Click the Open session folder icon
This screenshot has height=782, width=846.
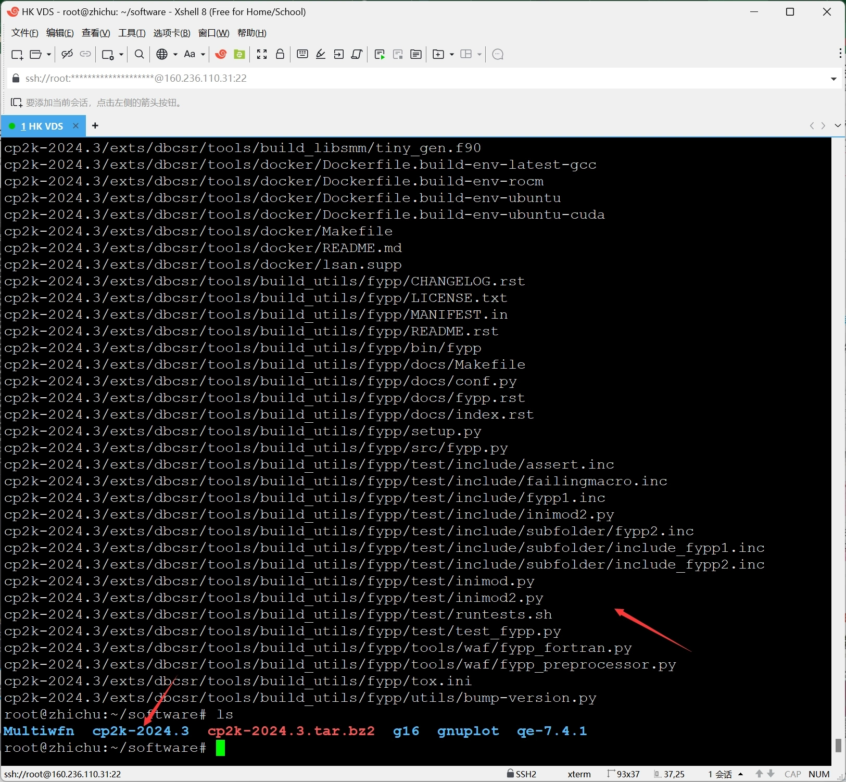coord(36,54)
